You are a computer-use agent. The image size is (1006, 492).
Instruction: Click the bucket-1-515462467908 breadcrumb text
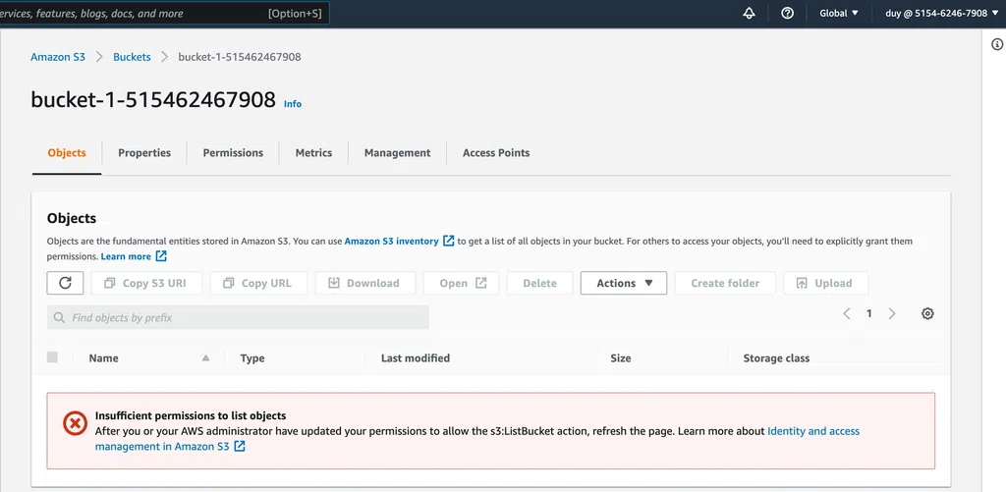(240, 56)
